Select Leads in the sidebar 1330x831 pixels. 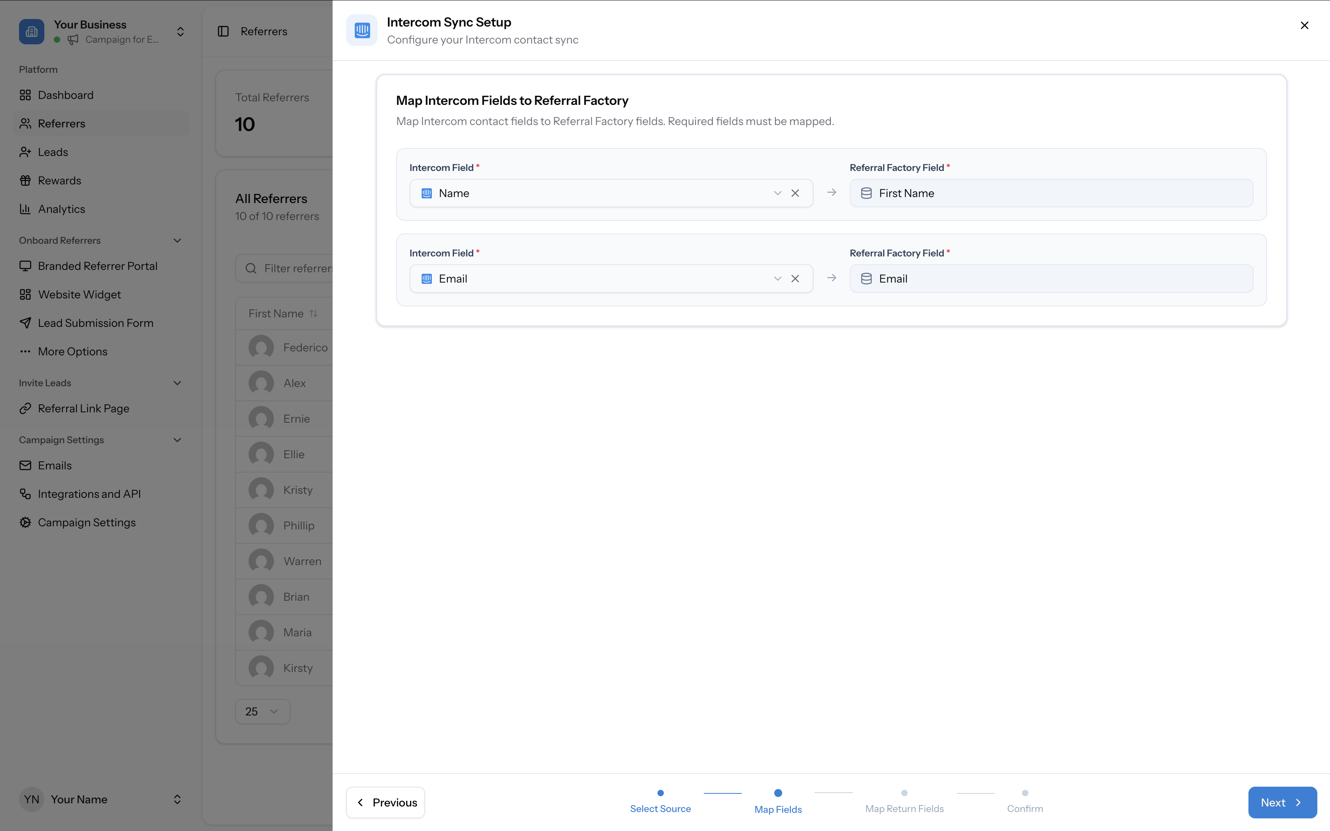click(53, 152)
